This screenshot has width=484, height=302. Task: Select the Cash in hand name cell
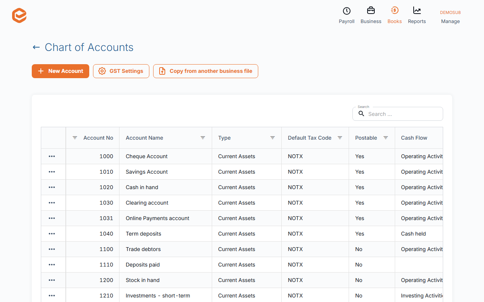pos(166,187)
